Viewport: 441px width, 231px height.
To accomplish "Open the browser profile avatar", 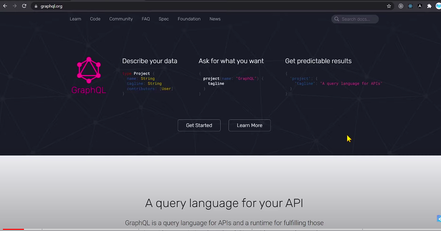I will click(x=438, y=6).
